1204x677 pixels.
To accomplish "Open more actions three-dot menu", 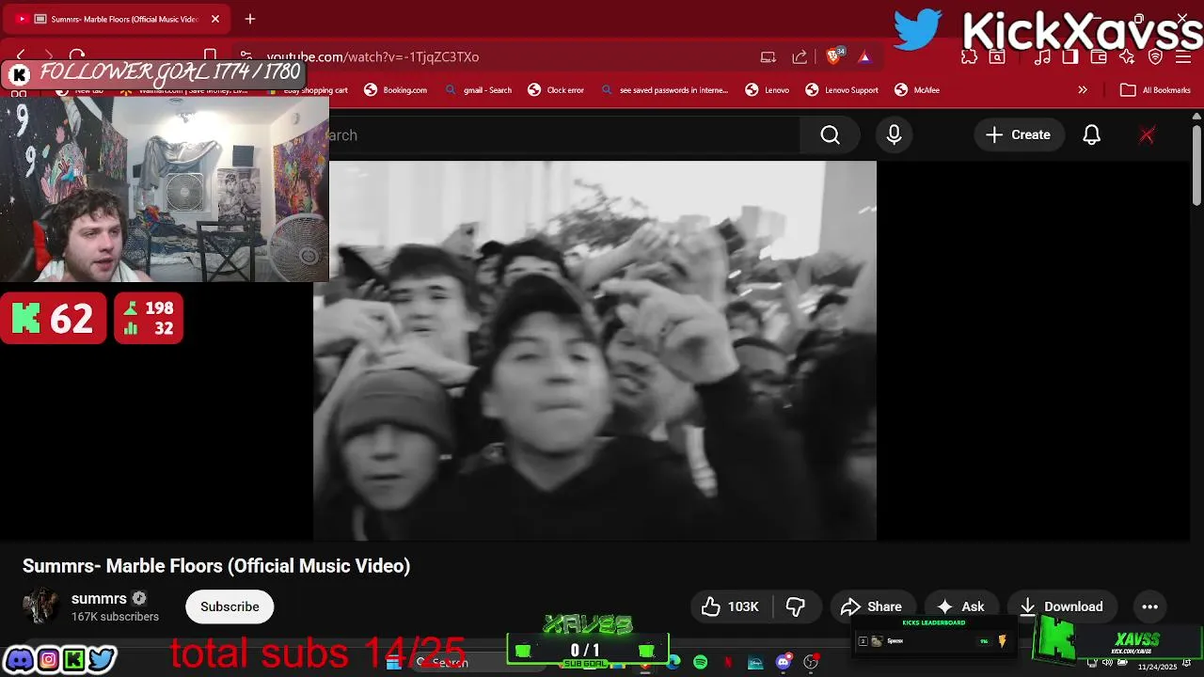I will (1149, 606).
